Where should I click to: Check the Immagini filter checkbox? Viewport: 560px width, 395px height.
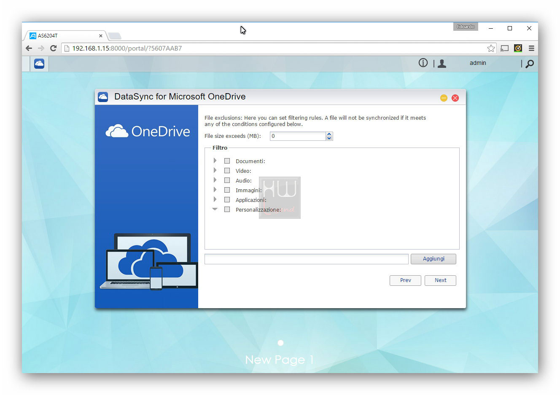tap(227, 190)
